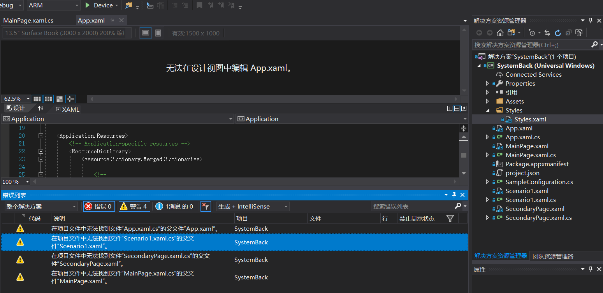Click the clear build filter icon in error list
The image size is (603, 293).
[x=206, y=206]
